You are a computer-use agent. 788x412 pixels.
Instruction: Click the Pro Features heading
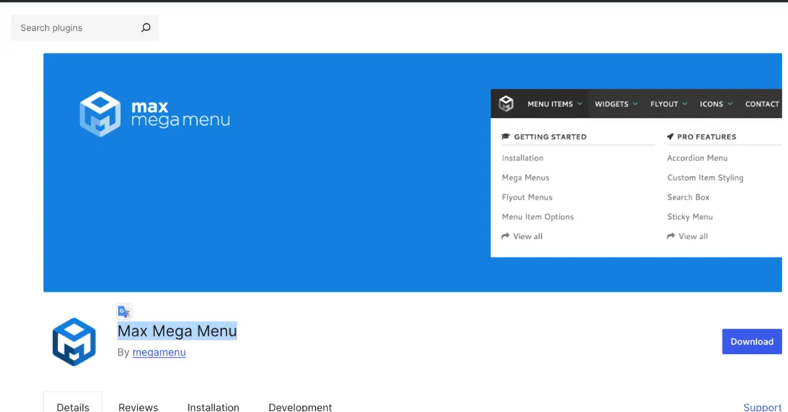(x=707, y=136)
